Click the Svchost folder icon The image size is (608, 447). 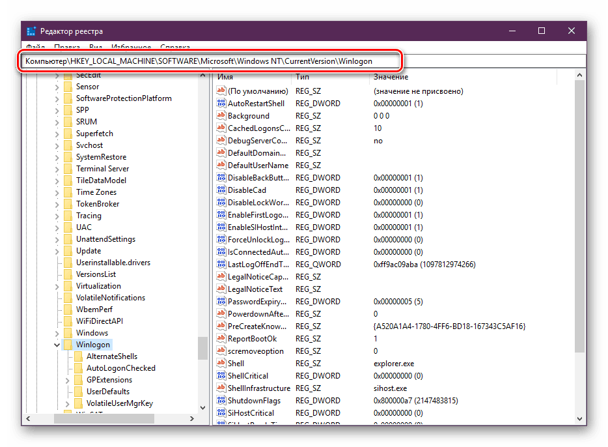[68, 145]
